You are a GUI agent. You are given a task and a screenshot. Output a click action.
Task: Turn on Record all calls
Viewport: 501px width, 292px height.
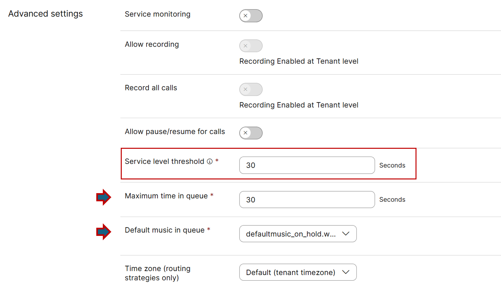pos(251,89)
